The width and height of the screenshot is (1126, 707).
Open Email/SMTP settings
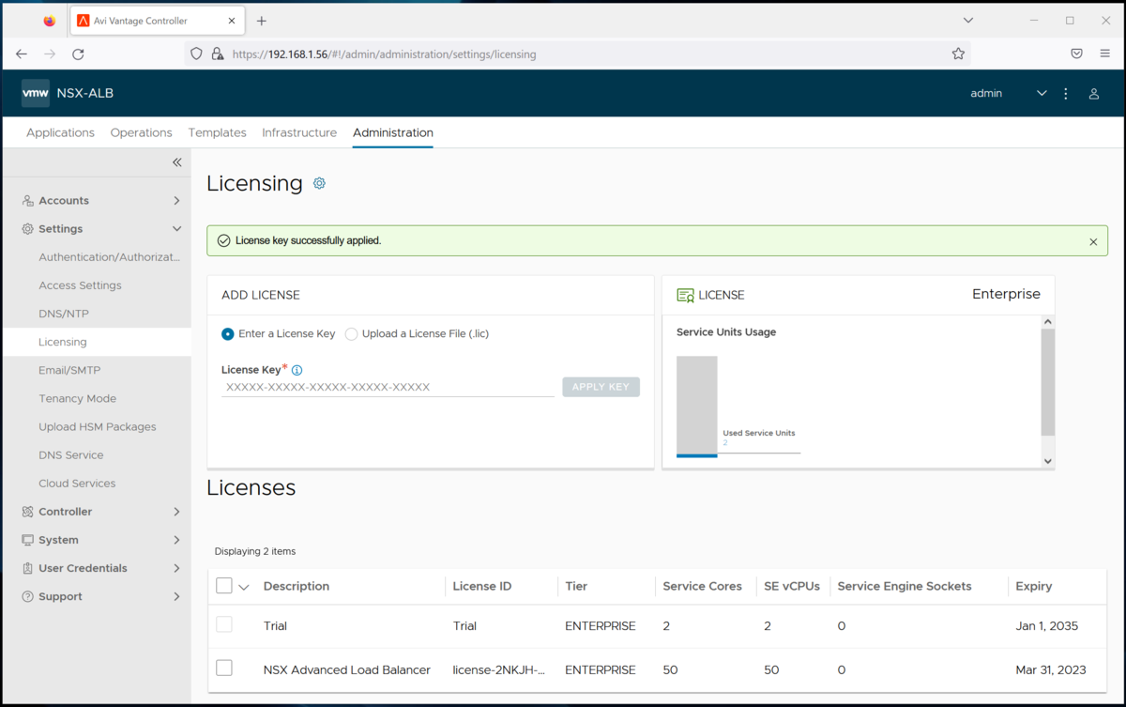coord(69,370)
